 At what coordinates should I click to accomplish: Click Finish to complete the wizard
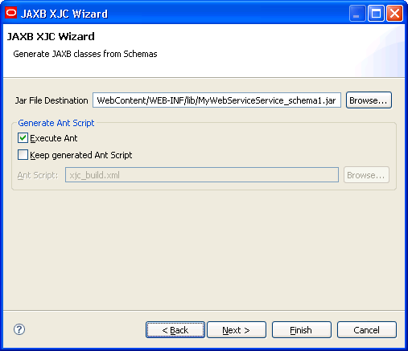click(302, 330)
